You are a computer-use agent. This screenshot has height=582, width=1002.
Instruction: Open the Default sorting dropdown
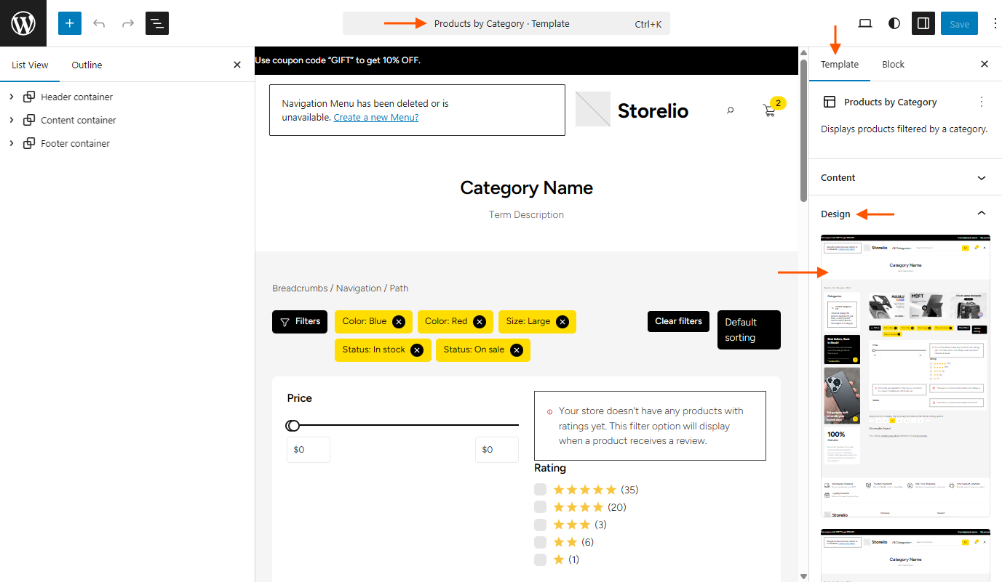749,330
